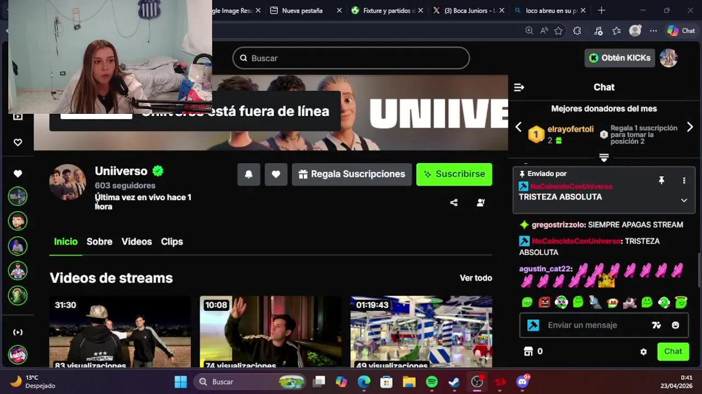Select the halo green emote in quick emotes
This screenshot has height=394, width=702.
pos(681,302)
